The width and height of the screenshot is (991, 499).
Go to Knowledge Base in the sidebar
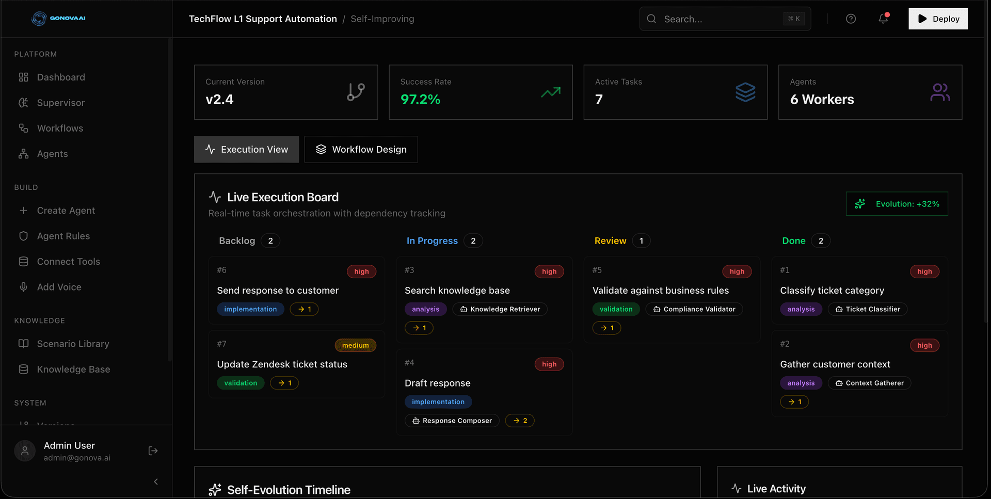tap(73, 369)
